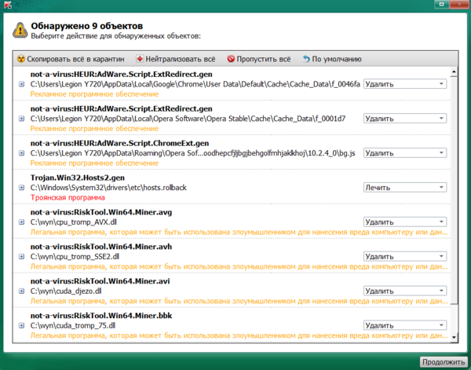This screenshot has height=370, width=471.
Task: Click path C:\wyn\cpu_tromp_SSE2.dll
Action: [75, 256]
